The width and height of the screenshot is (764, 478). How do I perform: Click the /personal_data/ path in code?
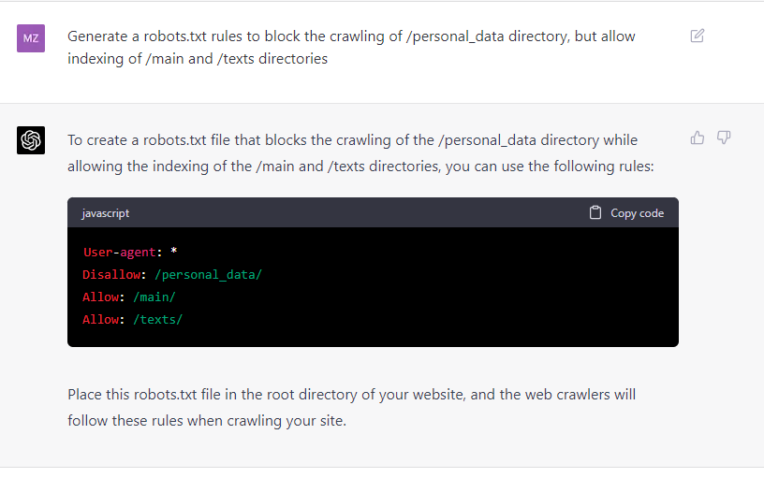[208, 274]
